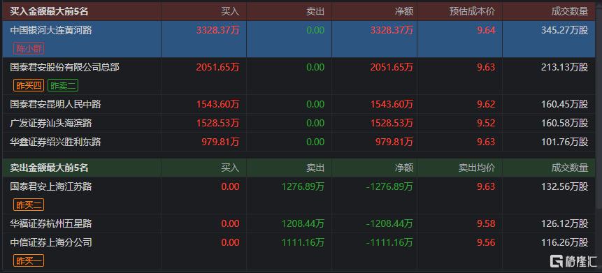The width and height of the screenshot is (602, 273).
Task: Click cost price 9.64
Action: click(x=486, y=30)
